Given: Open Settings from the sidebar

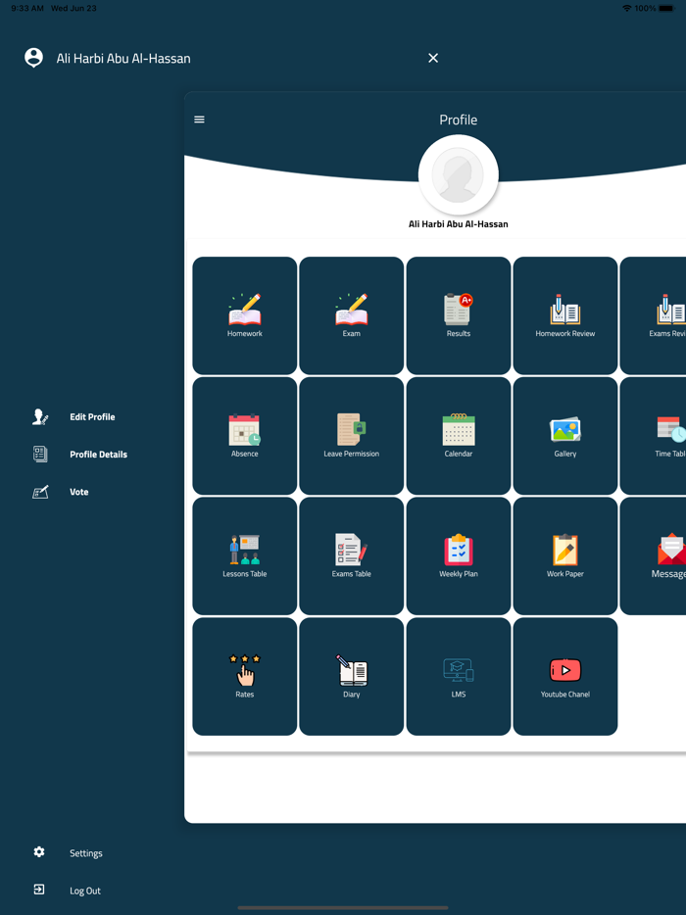Looking at the screenshot, I should (85, 853).
